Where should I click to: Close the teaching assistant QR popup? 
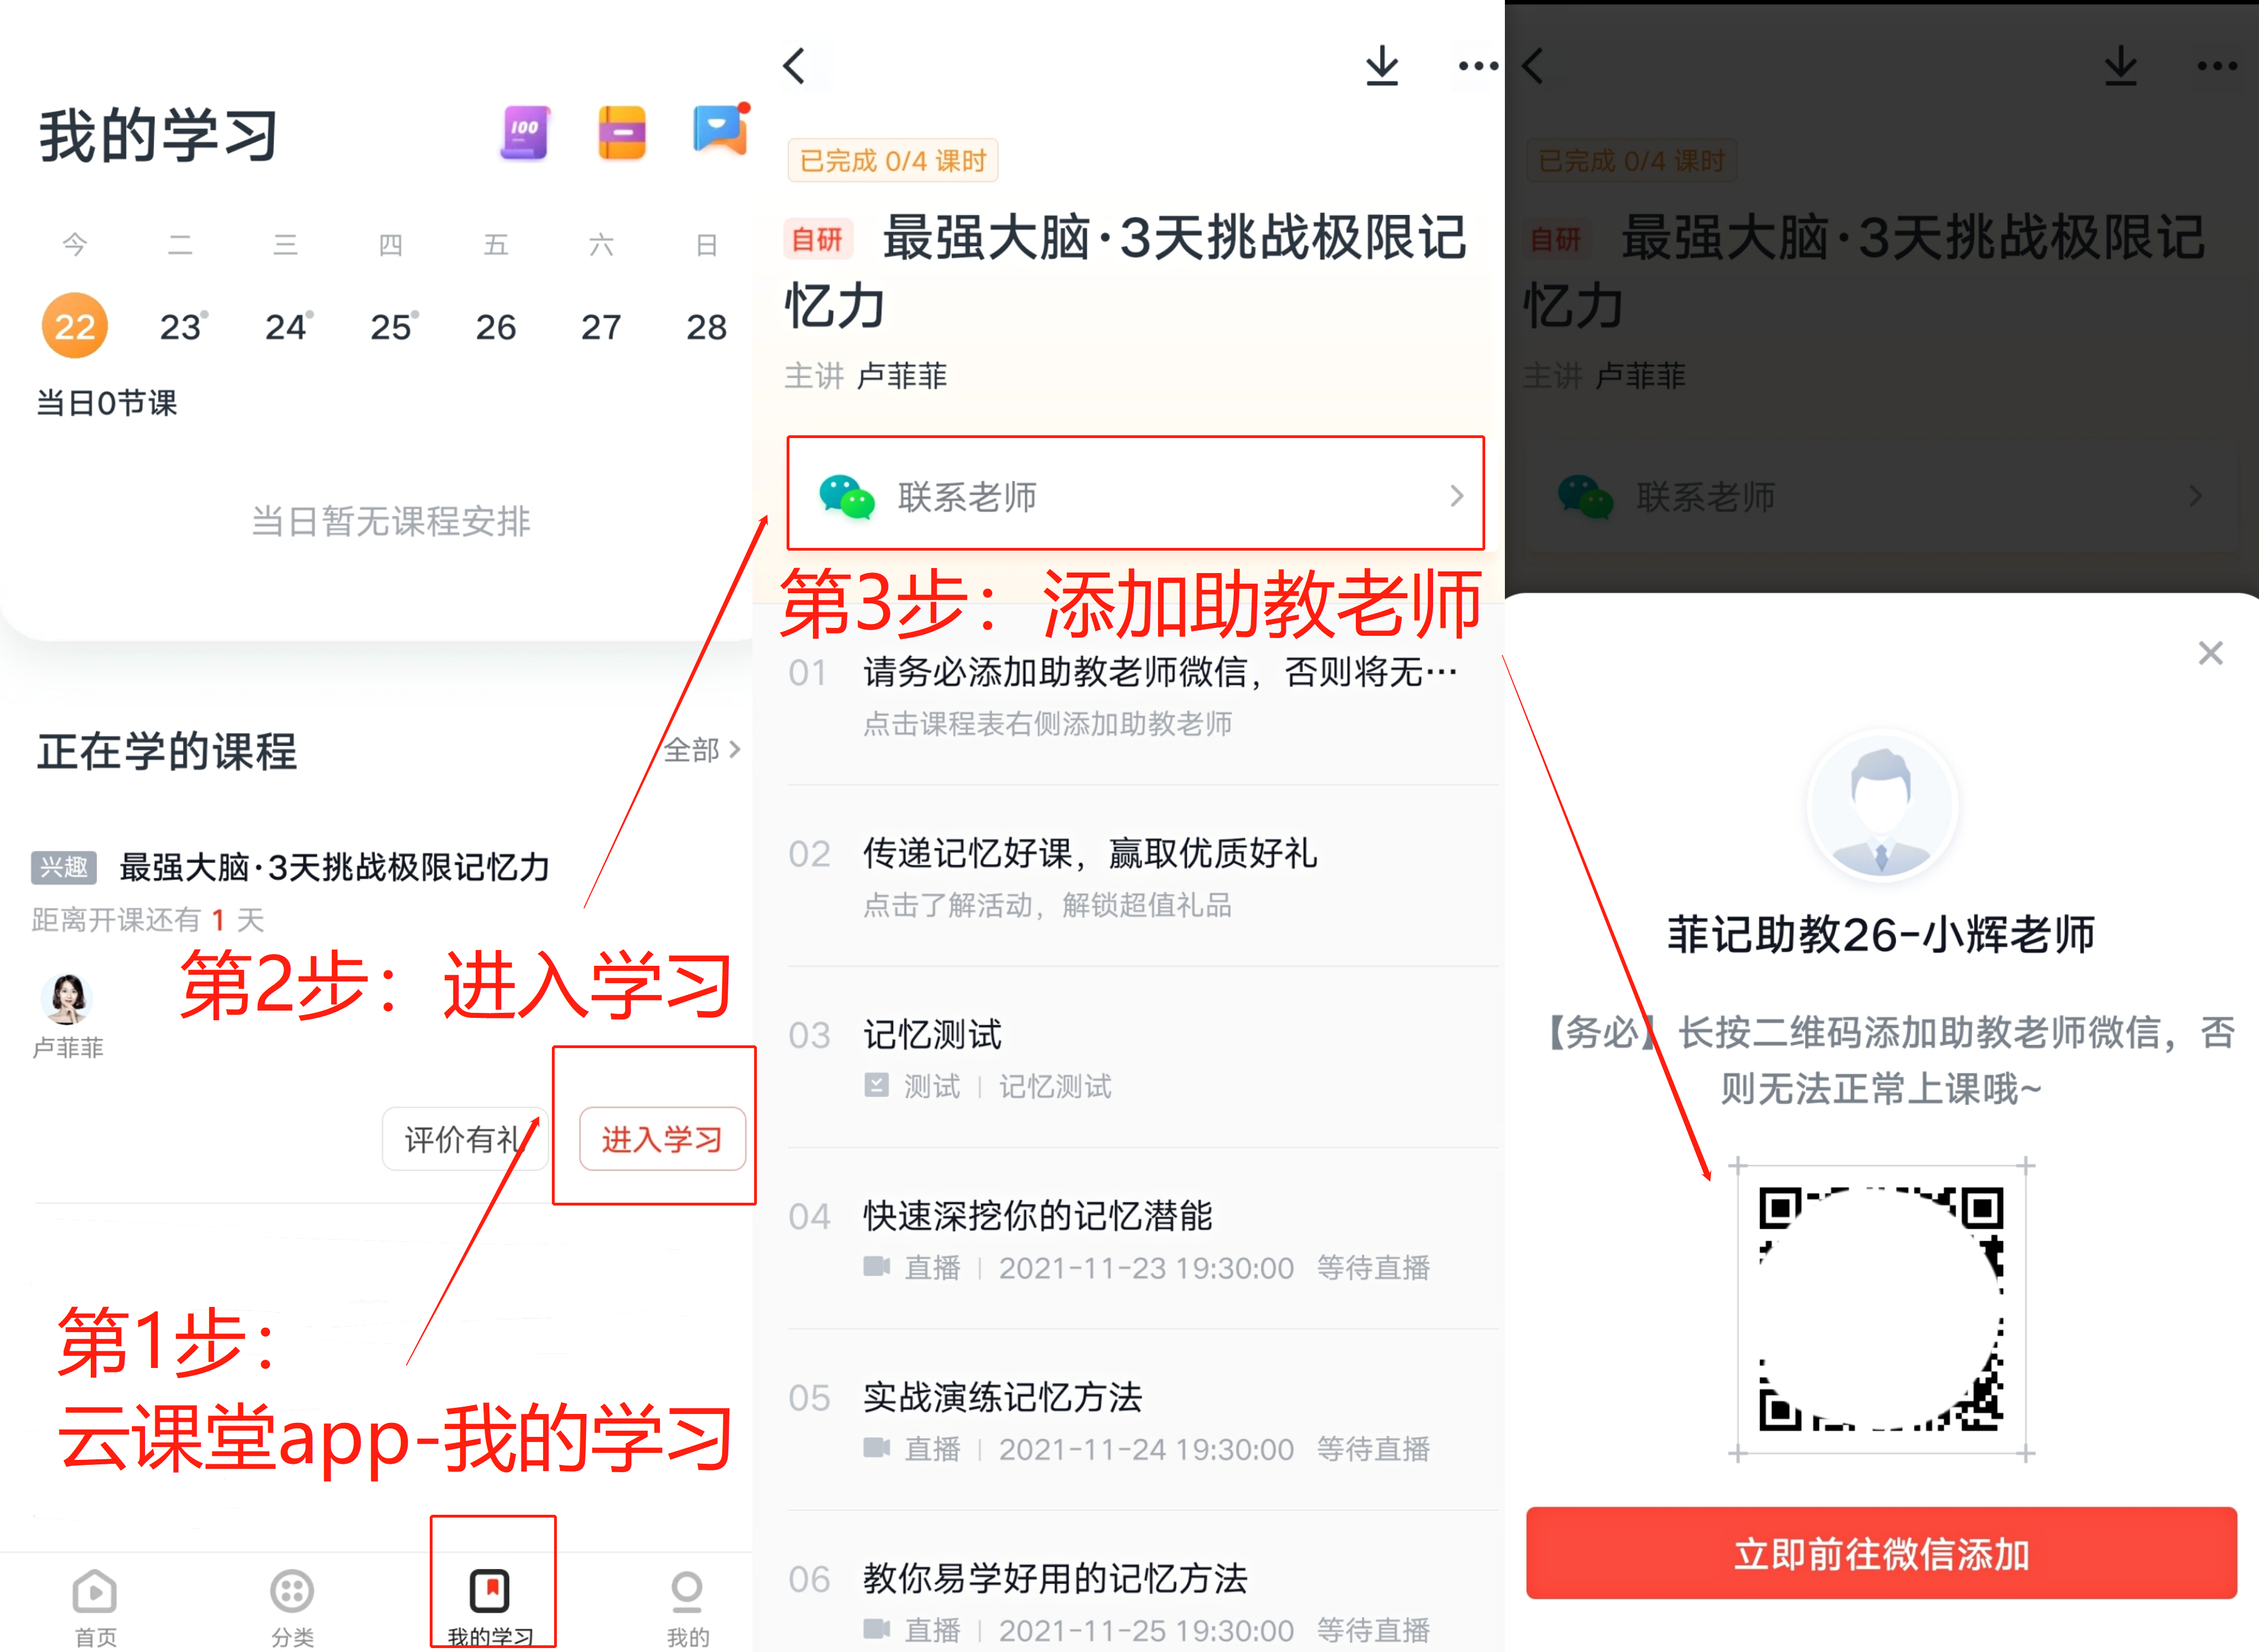(2210, 653)
